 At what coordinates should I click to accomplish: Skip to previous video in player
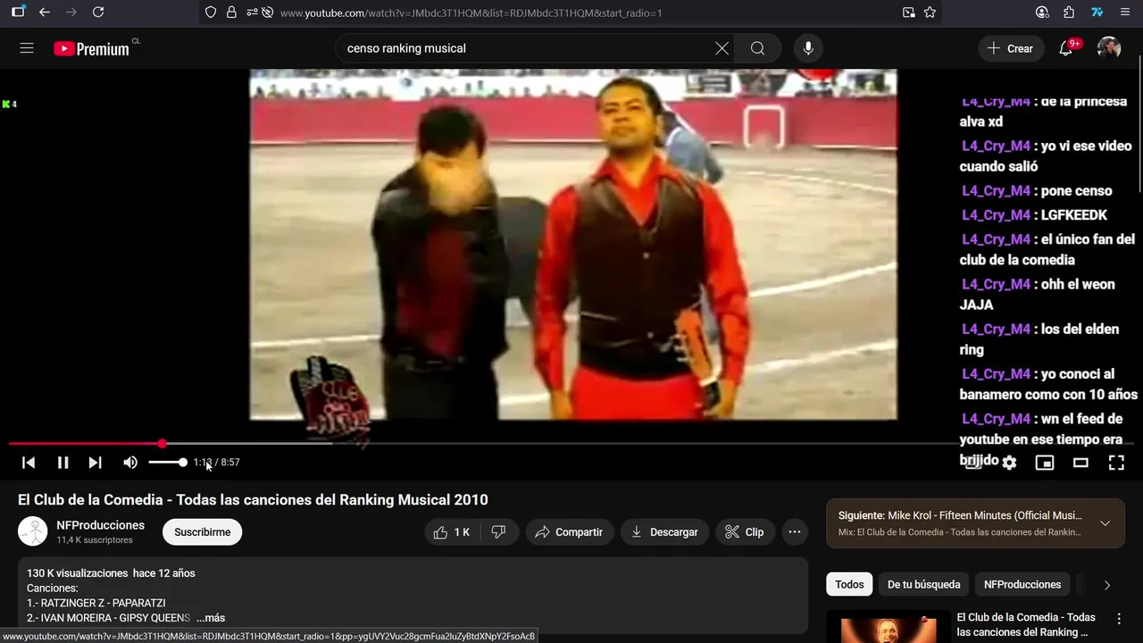point(29,463)
